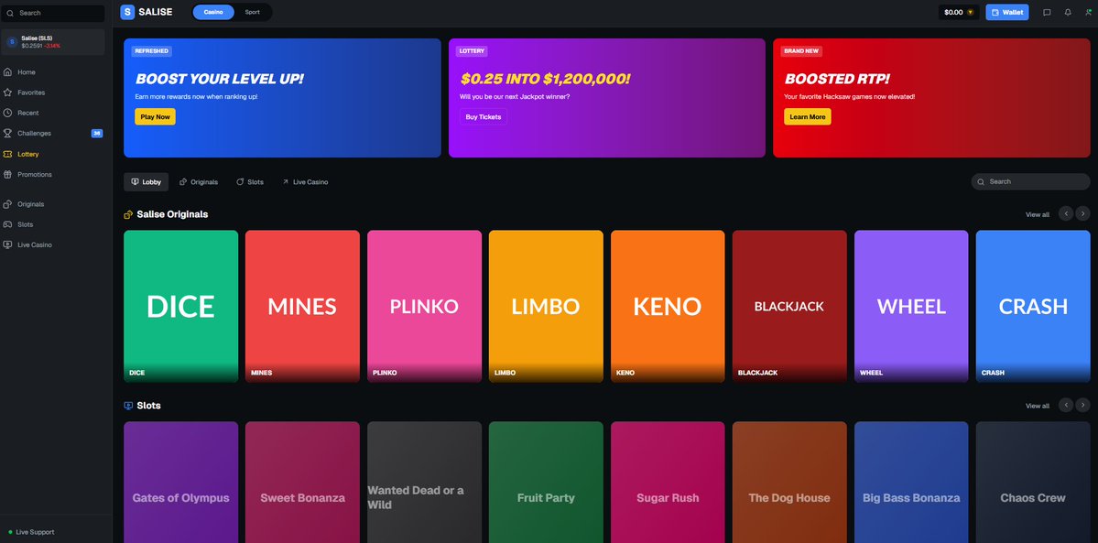Click Play Now on level up banner
Screen dimensions: 1098x543
156,117
